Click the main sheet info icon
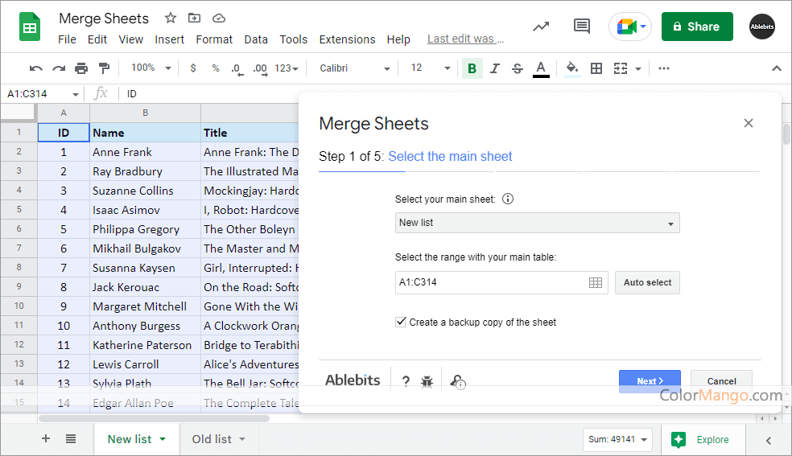792x456 pixels. (x=508, y=199)
